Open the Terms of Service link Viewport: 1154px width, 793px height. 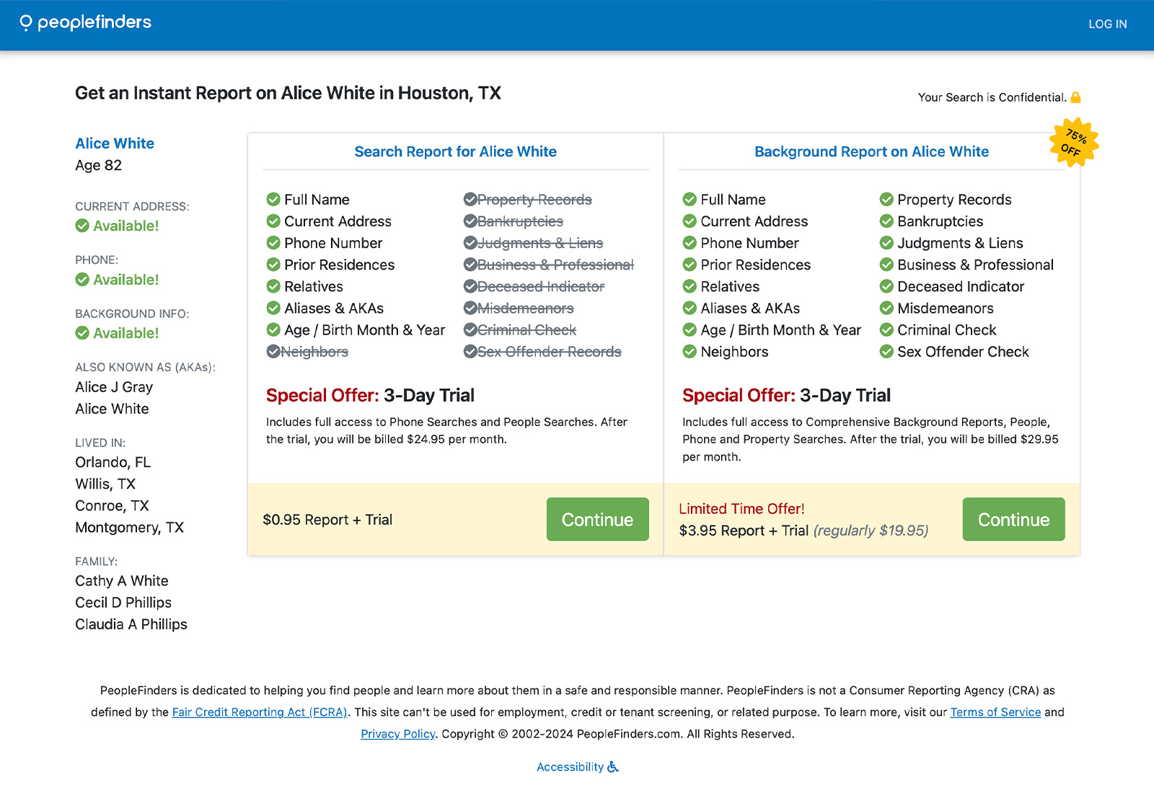[x=995, y=712]
